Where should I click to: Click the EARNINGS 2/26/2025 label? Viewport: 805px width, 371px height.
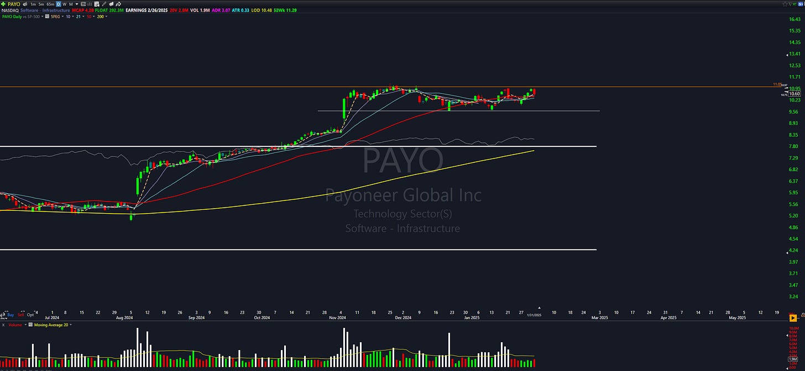[147, 10]
